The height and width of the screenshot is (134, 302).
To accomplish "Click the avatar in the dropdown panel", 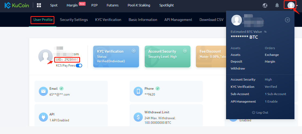I will [236, 20].
